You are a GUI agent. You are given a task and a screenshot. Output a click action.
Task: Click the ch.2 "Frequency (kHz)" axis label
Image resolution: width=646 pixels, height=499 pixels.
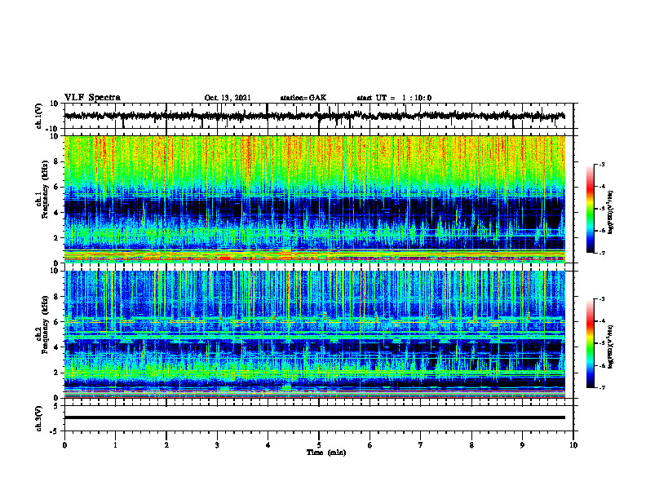click(x=44, y=325)
